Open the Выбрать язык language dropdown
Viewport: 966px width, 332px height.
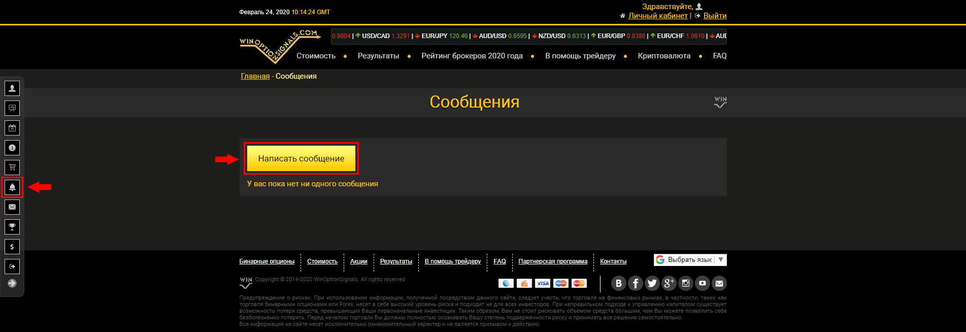coord(690,260)
